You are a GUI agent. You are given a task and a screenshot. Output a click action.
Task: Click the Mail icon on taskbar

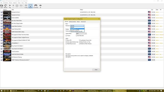[45, 91]
